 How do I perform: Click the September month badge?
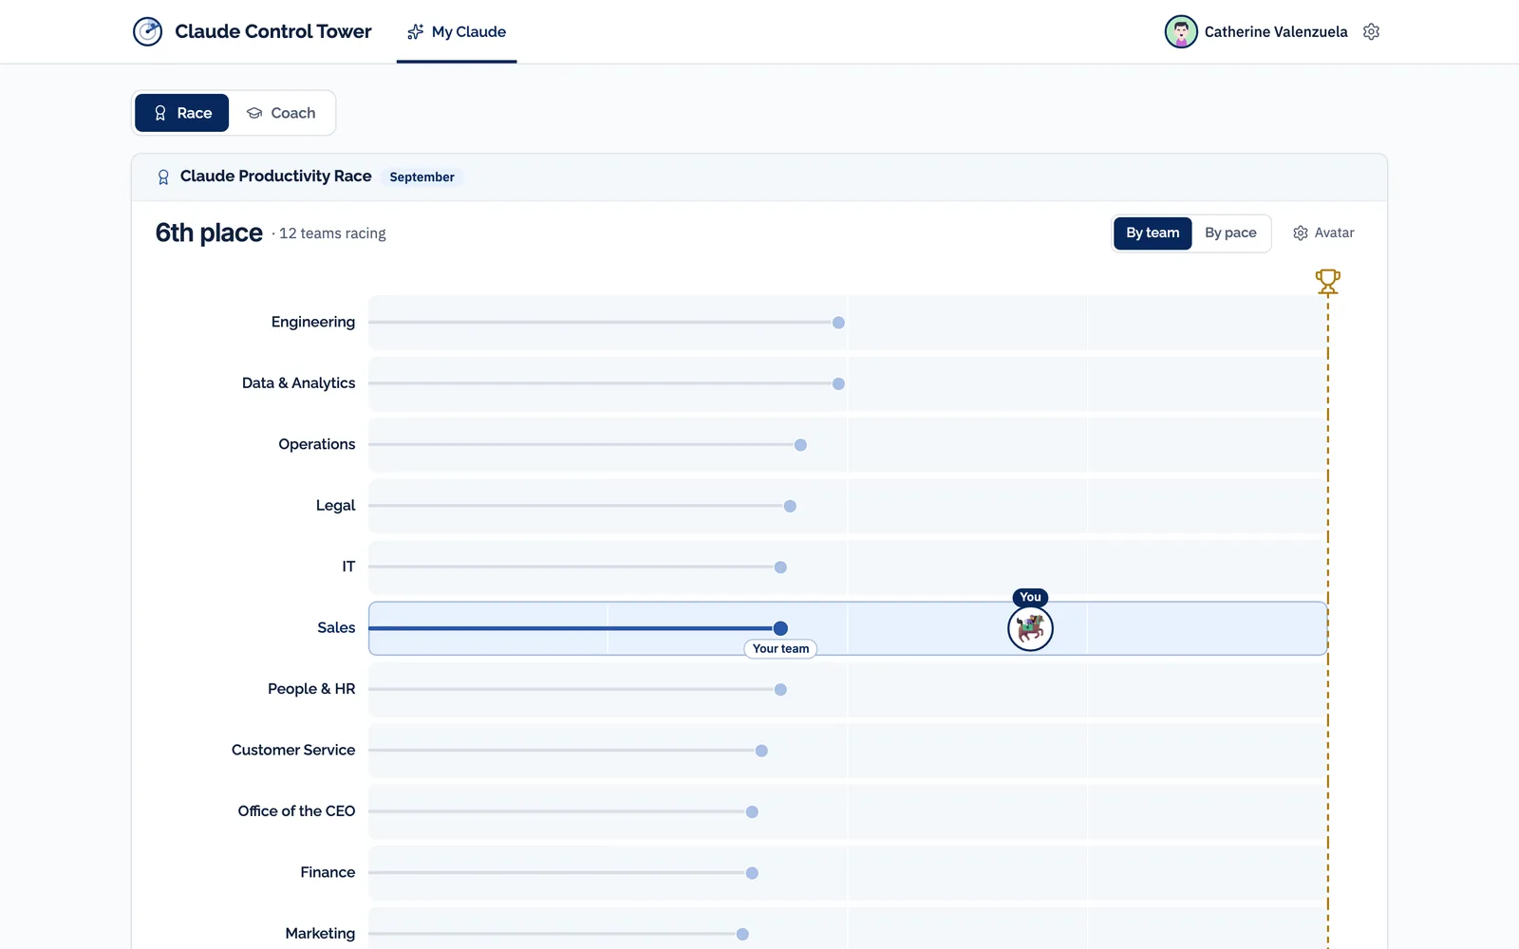pyautogui.click(x=422, y=177)
